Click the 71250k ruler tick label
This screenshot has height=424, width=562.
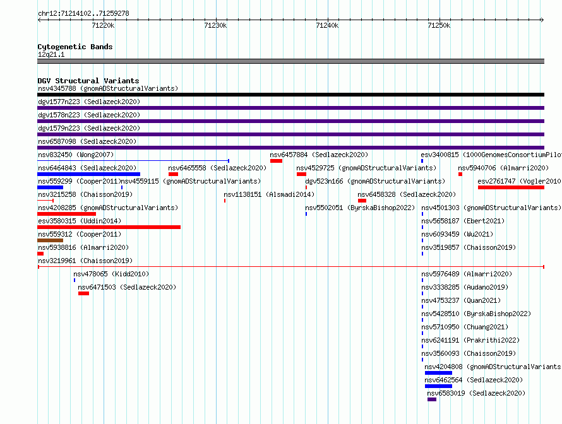[x=439, y=25]
